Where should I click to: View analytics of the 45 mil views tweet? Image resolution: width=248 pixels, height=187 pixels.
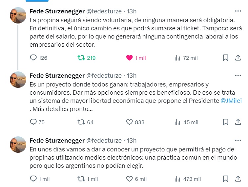[177, 122]
